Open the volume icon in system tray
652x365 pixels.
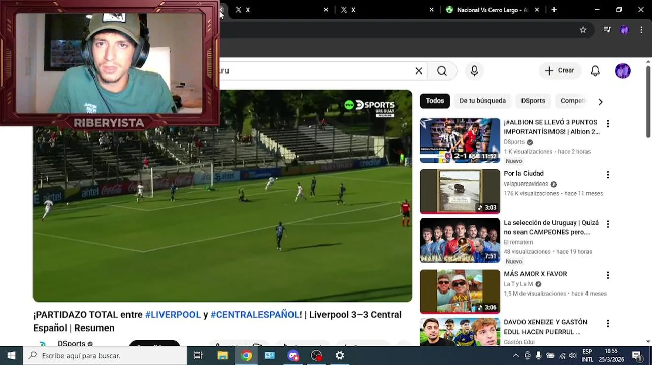pyautogui.click(x=573, y=356)
